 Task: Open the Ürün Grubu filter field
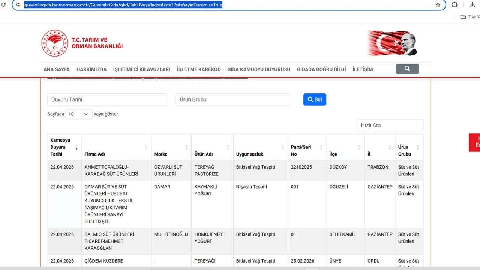[232, 100]
